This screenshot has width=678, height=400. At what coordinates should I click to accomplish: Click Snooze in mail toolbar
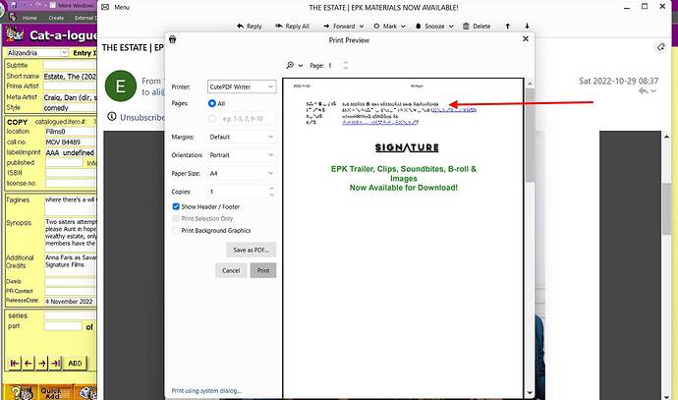(x=429, y=27)
